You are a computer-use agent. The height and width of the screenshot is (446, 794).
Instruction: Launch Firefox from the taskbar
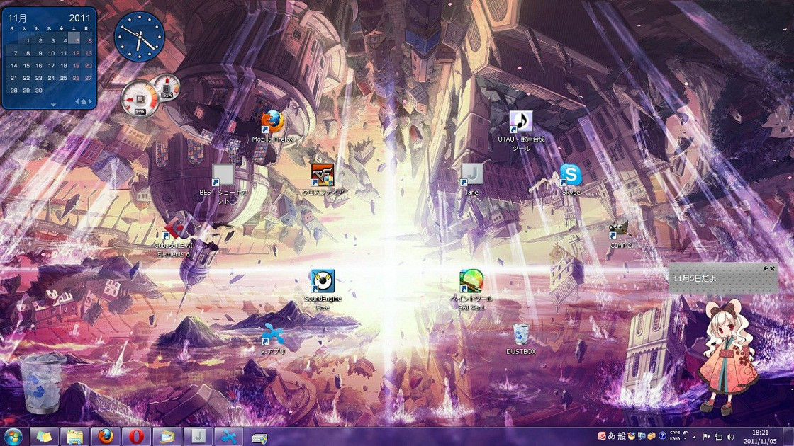click(x=106, y=436)
